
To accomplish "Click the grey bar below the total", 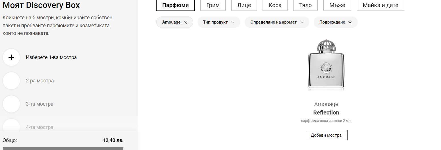I will coord(63,148).
